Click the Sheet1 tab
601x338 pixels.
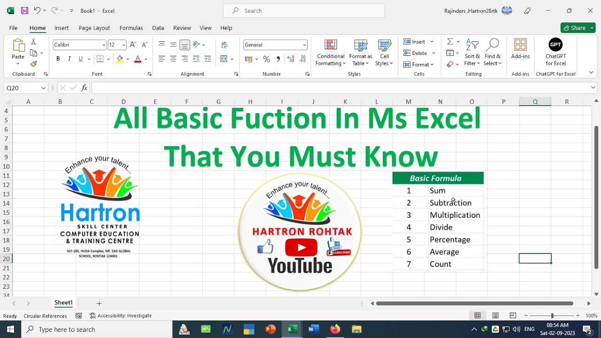(63, 303)
